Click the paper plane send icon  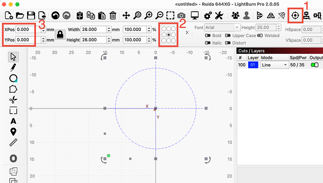282,15
